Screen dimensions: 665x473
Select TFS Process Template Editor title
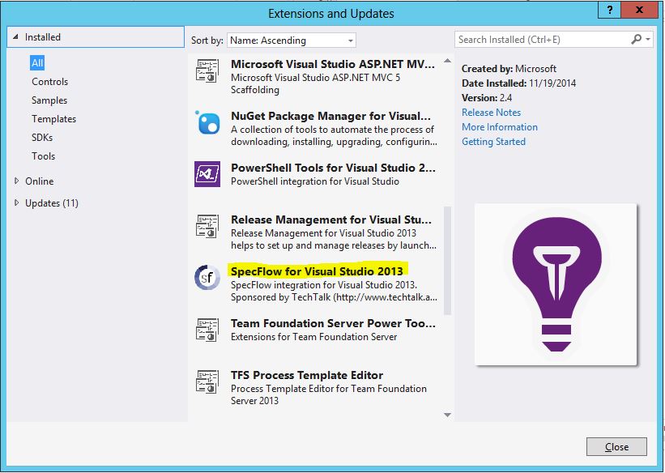click(x=307, y=375)
